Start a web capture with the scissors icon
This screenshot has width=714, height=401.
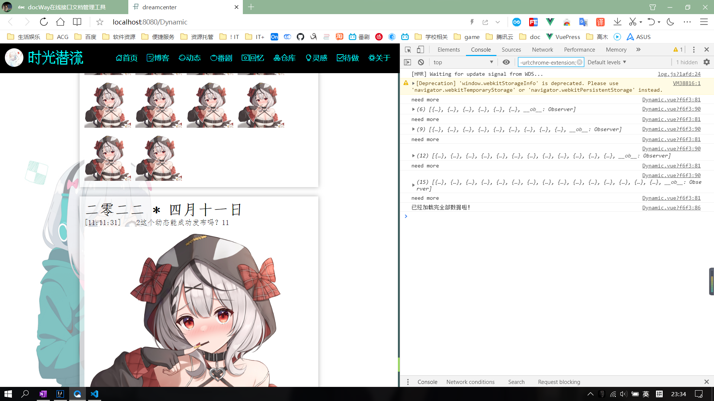[633, 22]
